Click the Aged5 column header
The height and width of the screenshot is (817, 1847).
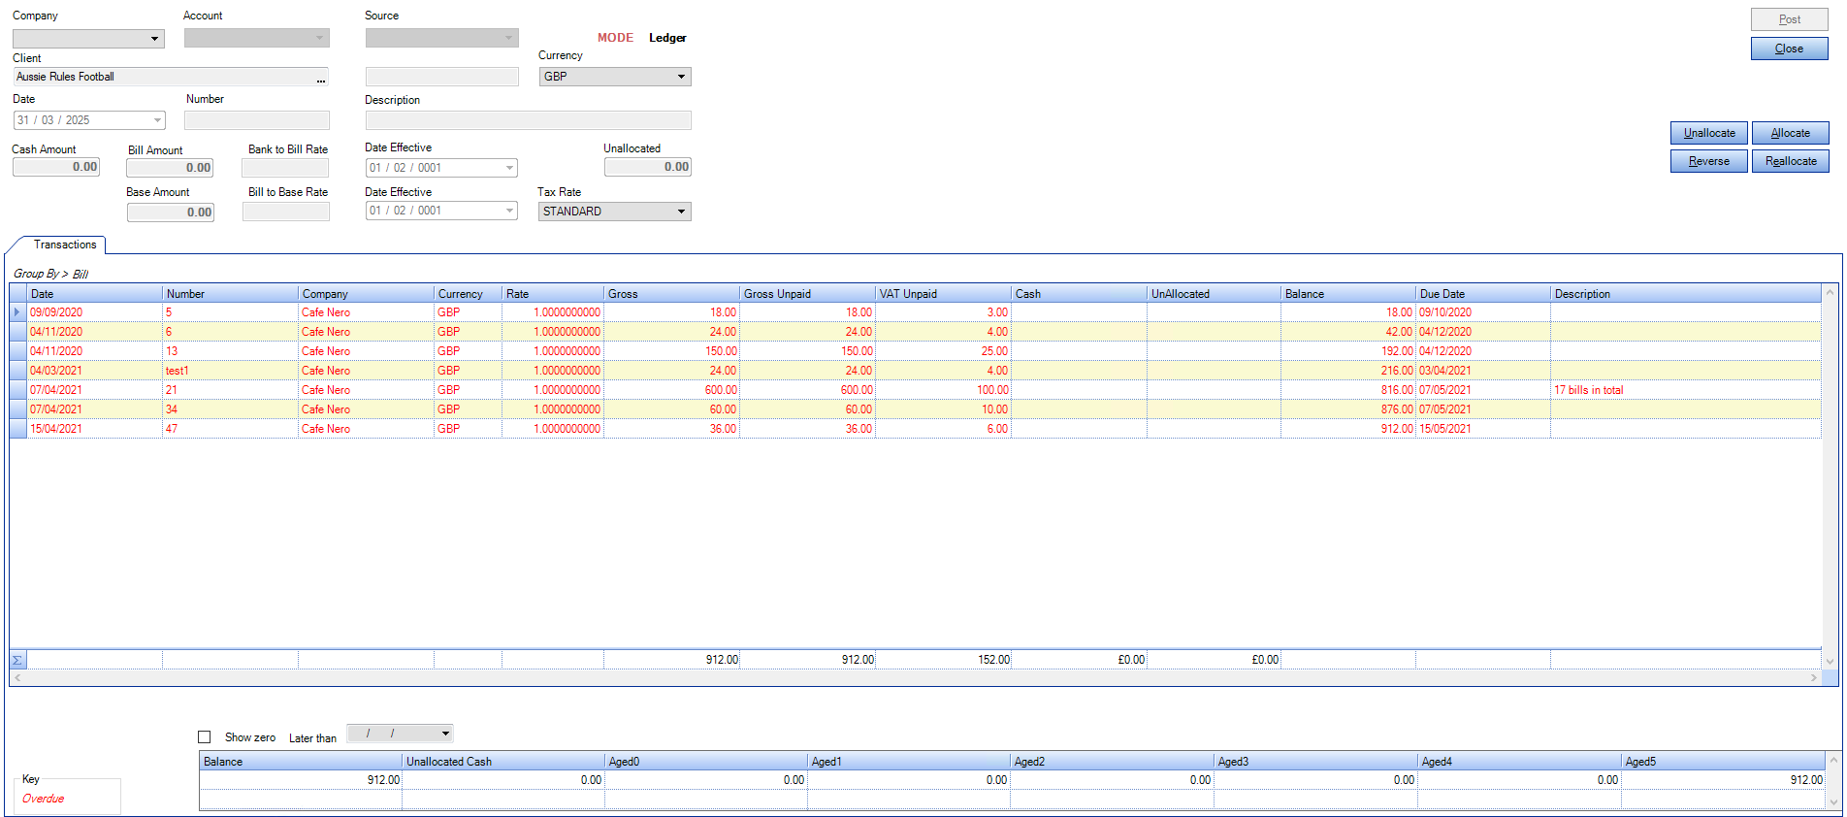pyautogui.click(x=1723, y=762)
